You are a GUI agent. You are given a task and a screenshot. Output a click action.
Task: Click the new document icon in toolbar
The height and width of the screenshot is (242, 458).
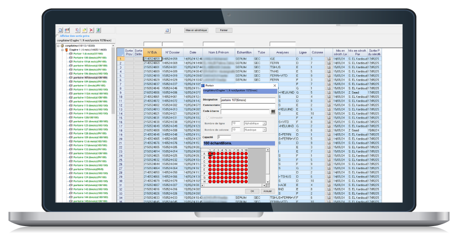coord(61,30)
